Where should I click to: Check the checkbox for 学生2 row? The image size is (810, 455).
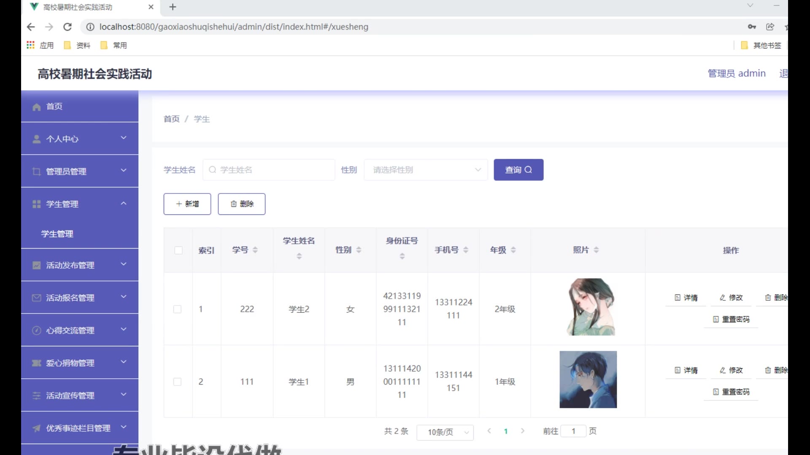[x=178, y=310]
